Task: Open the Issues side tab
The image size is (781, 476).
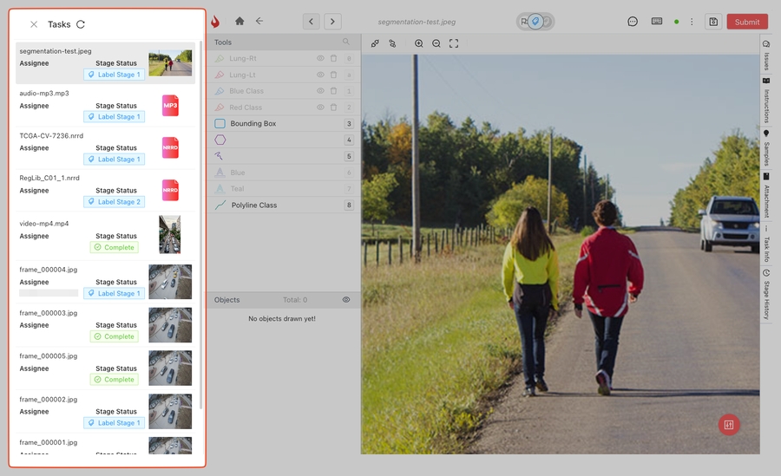Action: [766, 55]
